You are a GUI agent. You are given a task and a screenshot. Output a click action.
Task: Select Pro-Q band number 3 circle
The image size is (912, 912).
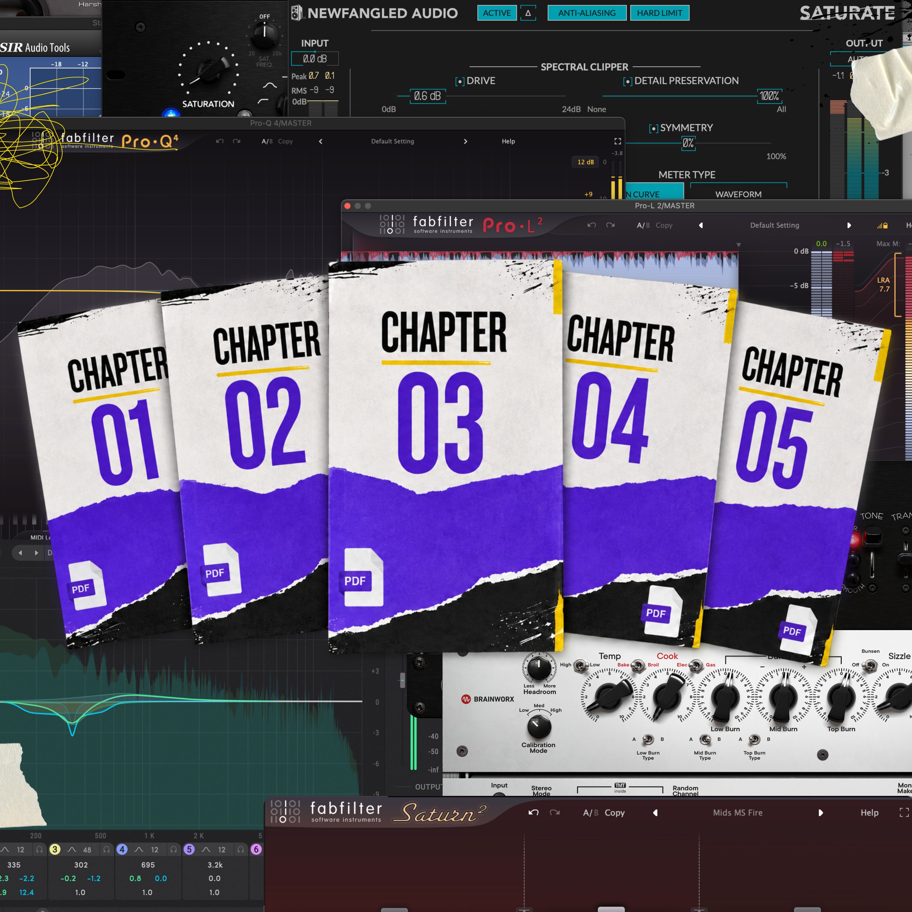point(55,849)
